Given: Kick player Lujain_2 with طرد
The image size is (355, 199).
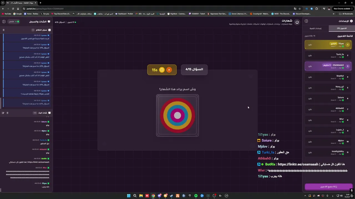Looking at the screenshot, I should pyautogui.click(x=310, y=131).
